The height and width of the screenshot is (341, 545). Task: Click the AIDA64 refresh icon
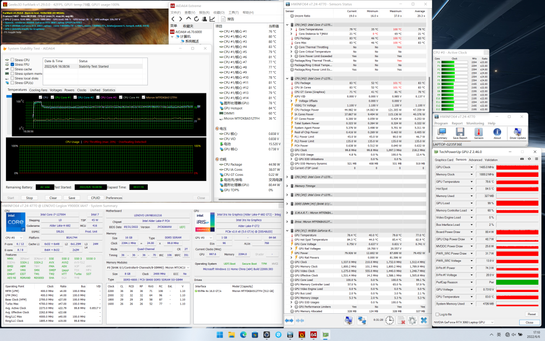[197, 19]
